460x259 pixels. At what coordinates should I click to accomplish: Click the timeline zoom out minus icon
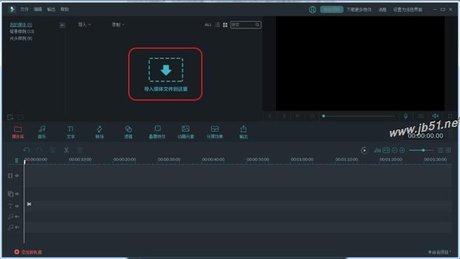(394, 150)
